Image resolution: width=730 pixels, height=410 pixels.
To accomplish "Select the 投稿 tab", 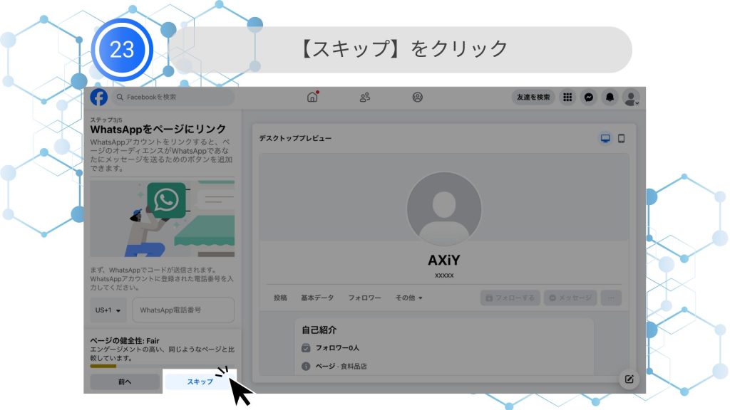I will [280, 298].
